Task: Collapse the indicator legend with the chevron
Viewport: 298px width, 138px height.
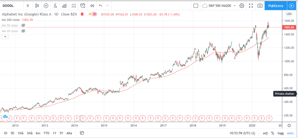Action: pos(5,37)
